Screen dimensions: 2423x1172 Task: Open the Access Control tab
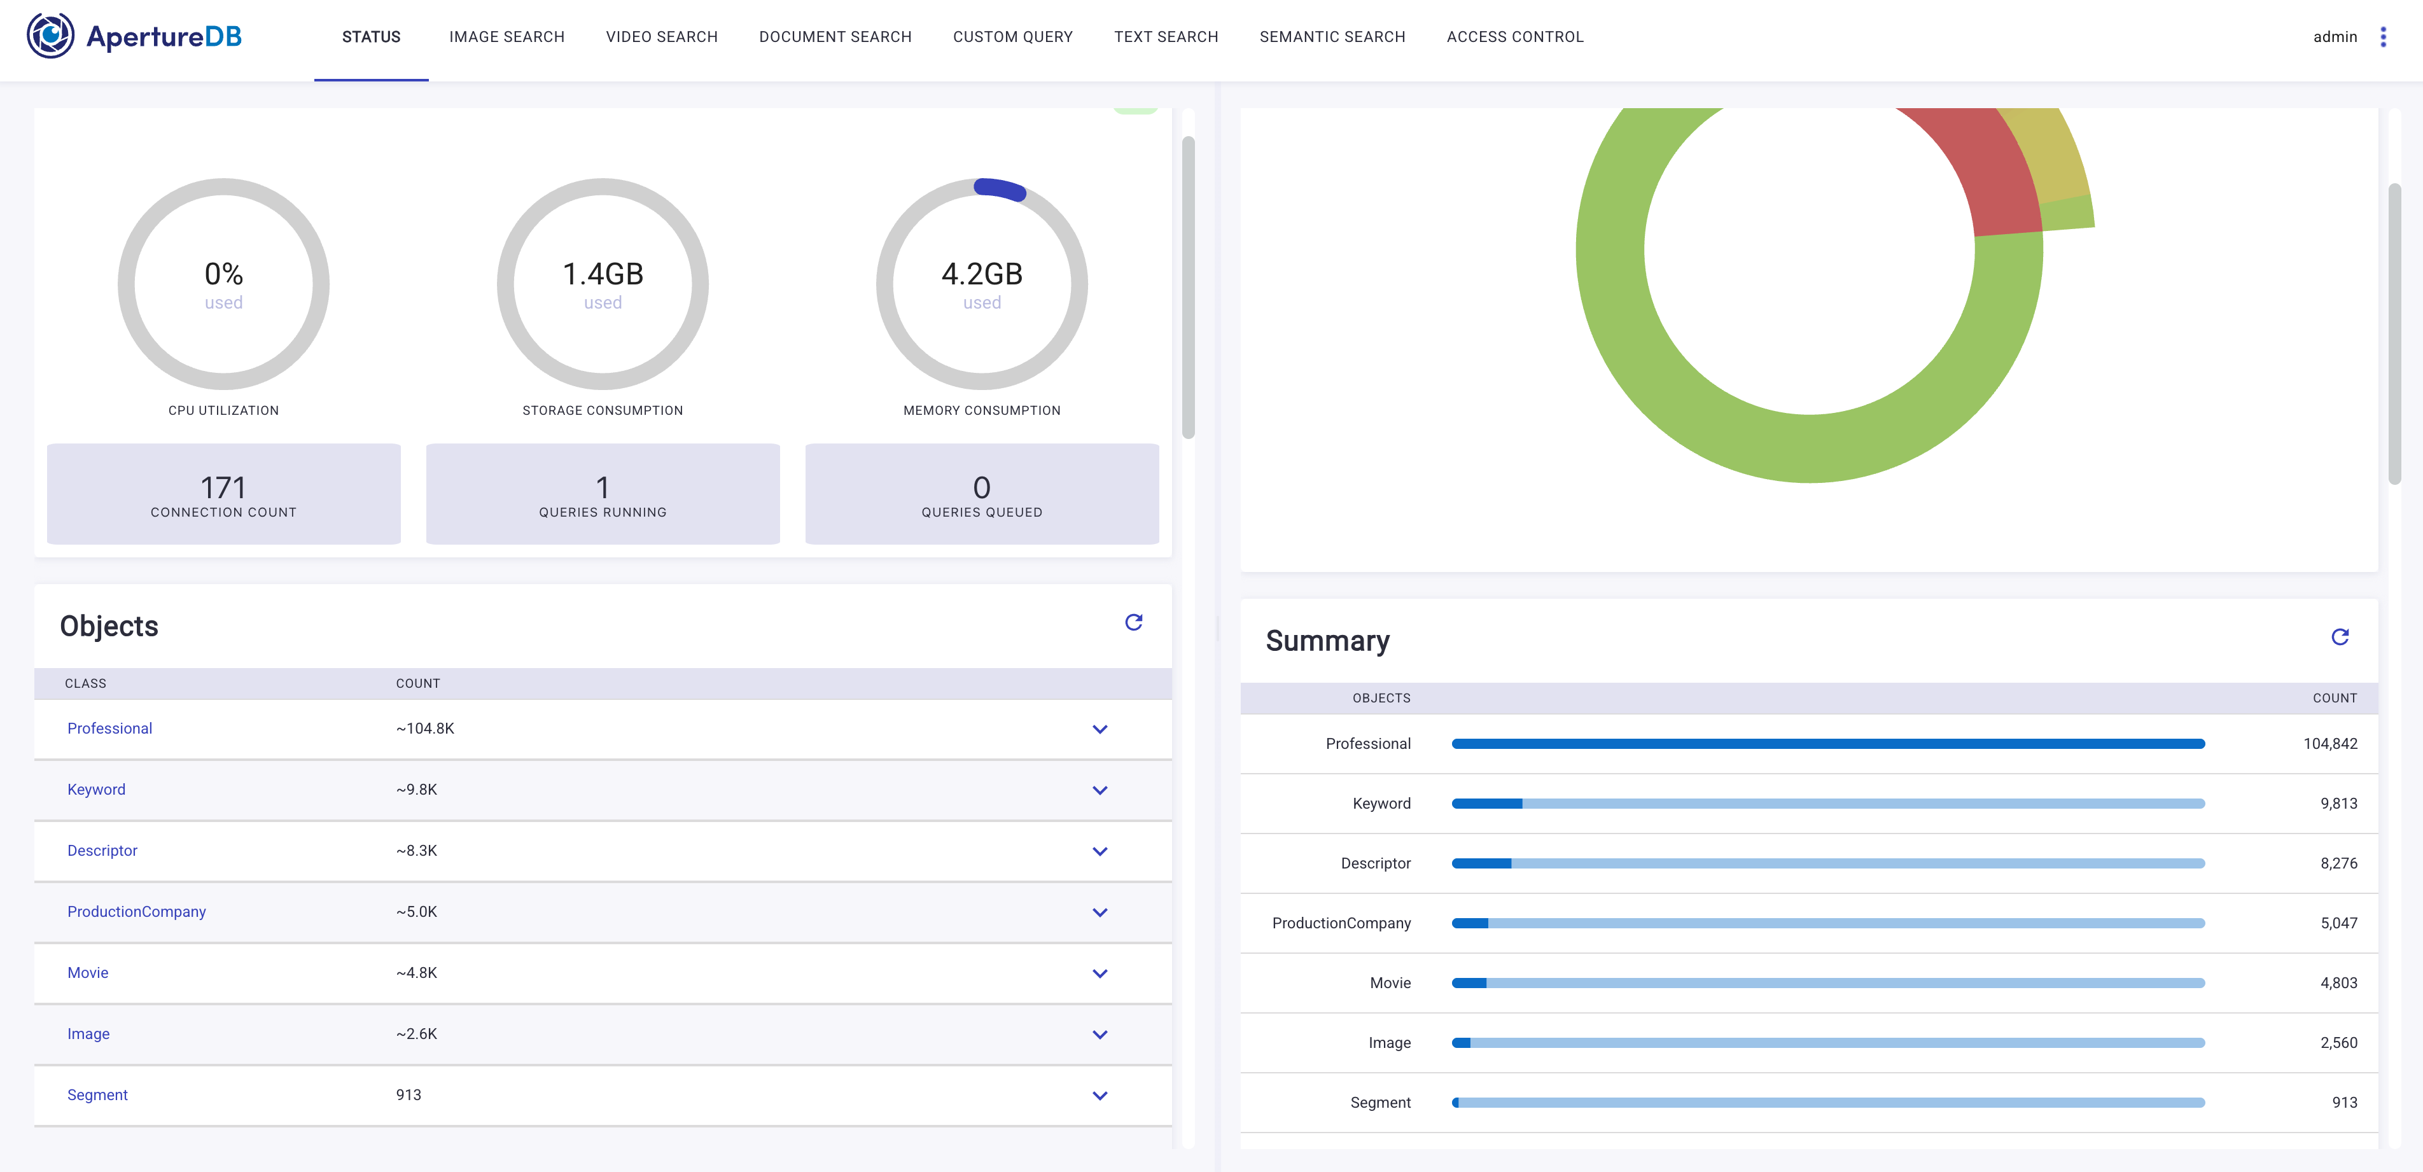(1514, 37)
